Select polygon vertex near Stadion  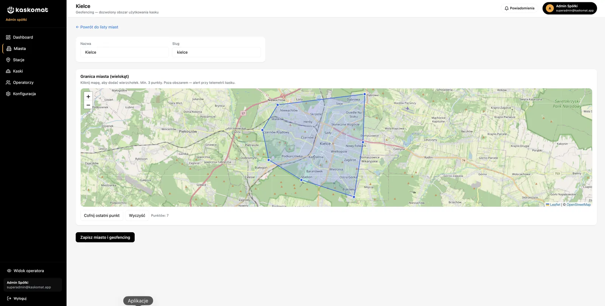(301, 180)
